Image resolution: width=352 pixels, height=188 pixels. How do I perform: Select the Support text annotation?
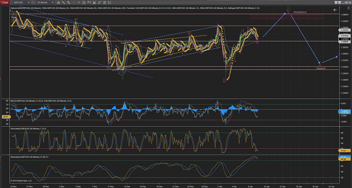tap(321, 69)
